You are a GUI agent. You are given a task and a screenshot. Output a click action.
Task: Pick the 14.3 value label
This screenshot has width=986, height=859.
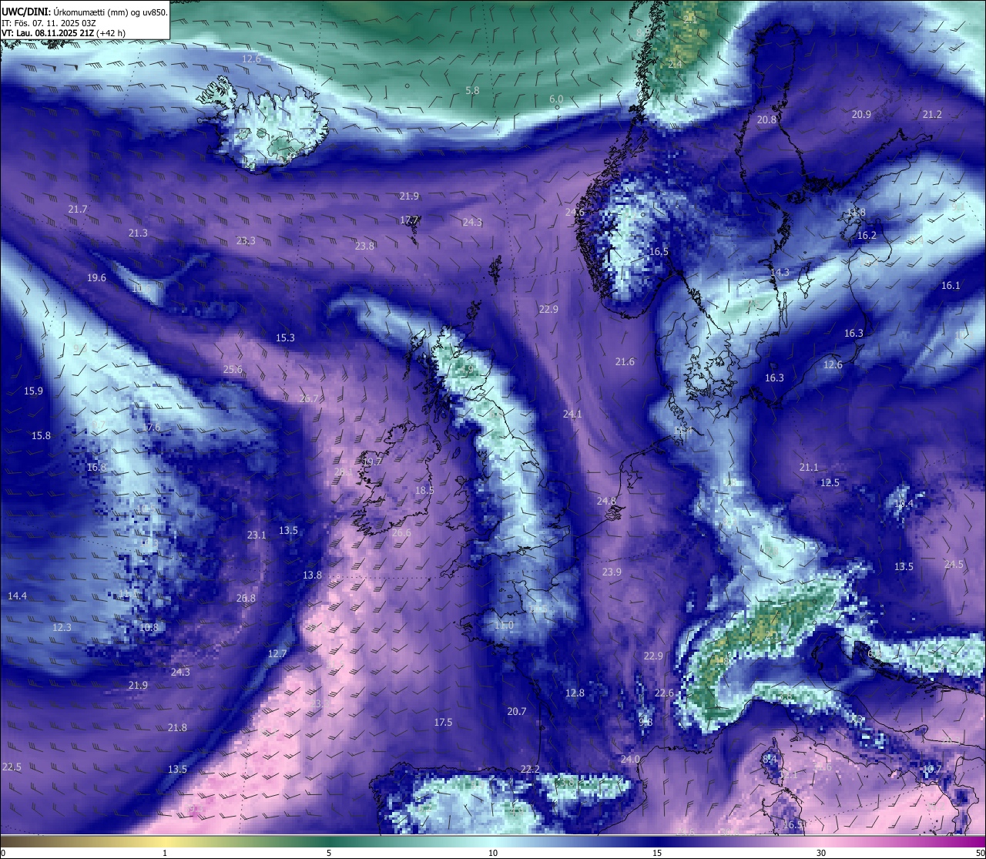coord(780,272)
